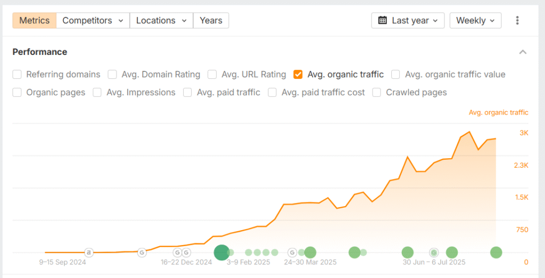Click the 'a' annotation marker on timeline

[89, 252]
